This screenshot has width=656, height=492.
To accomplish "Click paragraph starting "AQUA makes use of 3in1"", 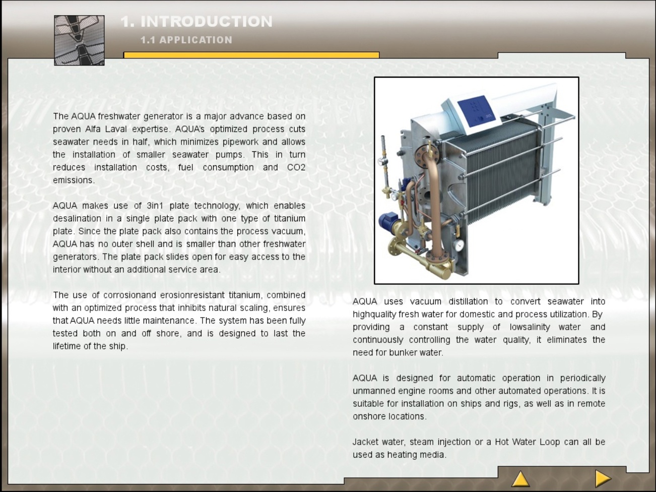I will 179,237.
